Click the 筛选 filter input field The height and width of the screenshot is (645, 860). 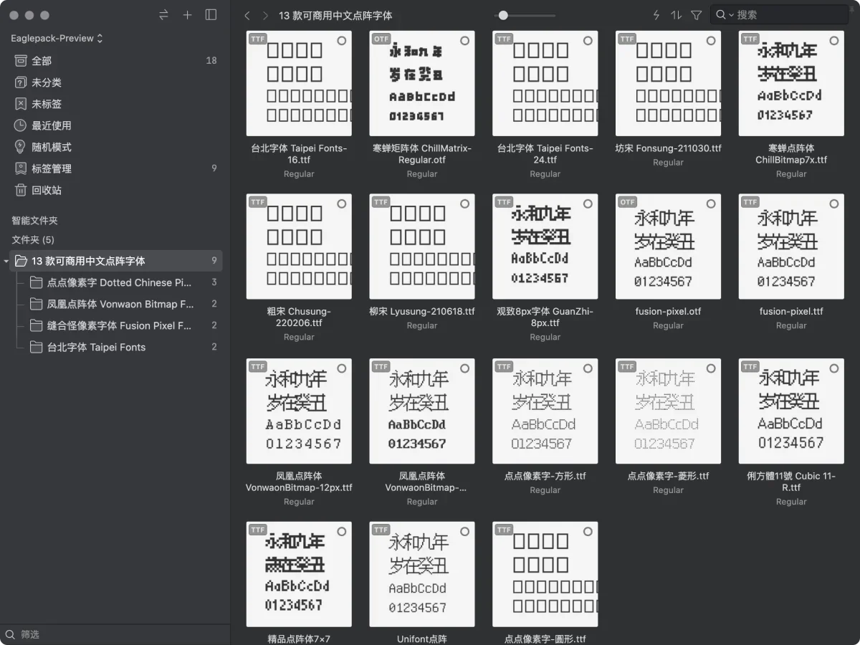pyautogui.click(x=115, y=634)
